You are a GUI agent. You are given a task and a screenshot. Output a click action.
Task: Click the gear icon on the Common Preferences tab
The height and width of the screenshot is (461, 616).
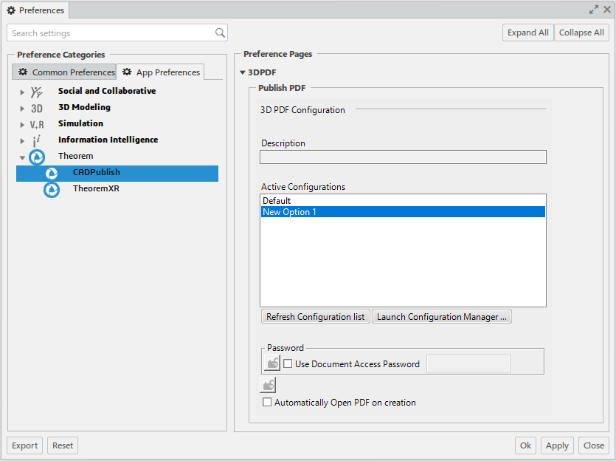(23, 72)
